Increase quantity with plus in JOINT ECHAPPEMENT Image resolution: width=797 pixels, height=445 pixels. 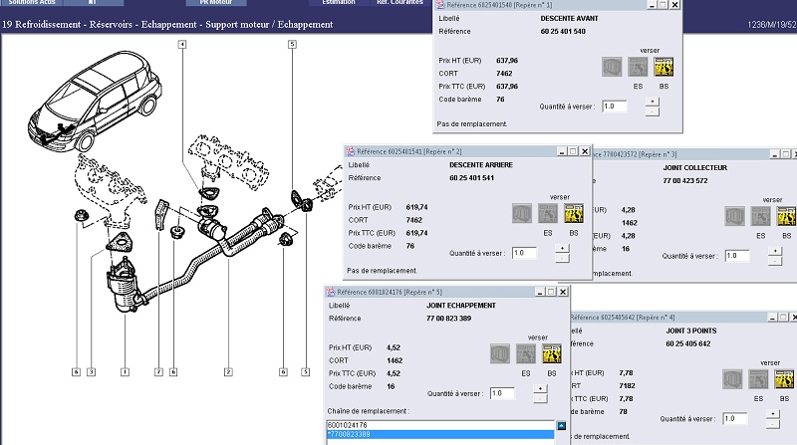[x=539, y=388]
